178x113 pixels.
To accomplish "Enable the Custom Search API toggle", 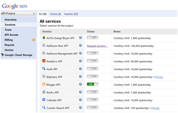I will [x=92, y=107].
